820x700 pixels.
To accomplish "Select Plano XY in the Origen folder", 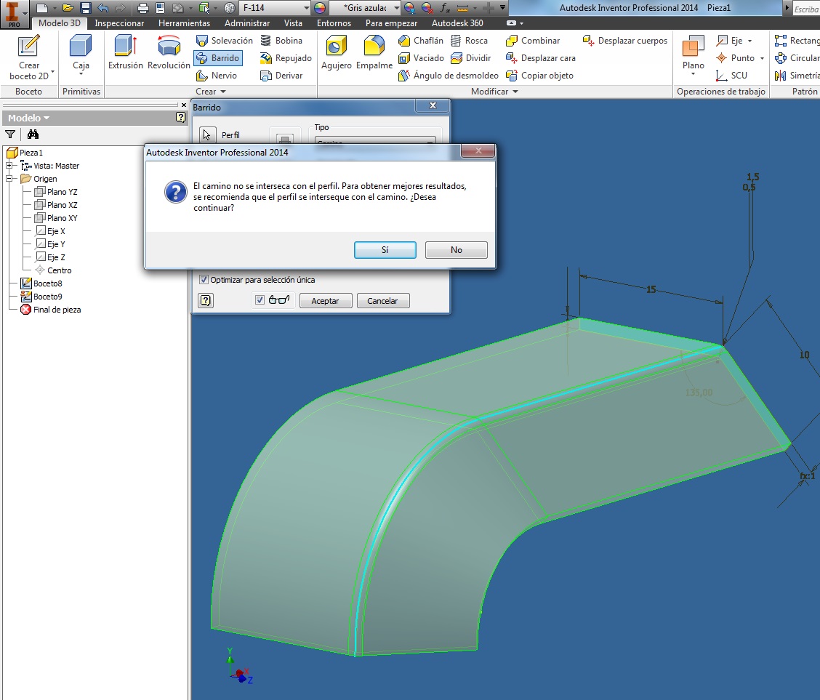I will [x=56, y=218].
